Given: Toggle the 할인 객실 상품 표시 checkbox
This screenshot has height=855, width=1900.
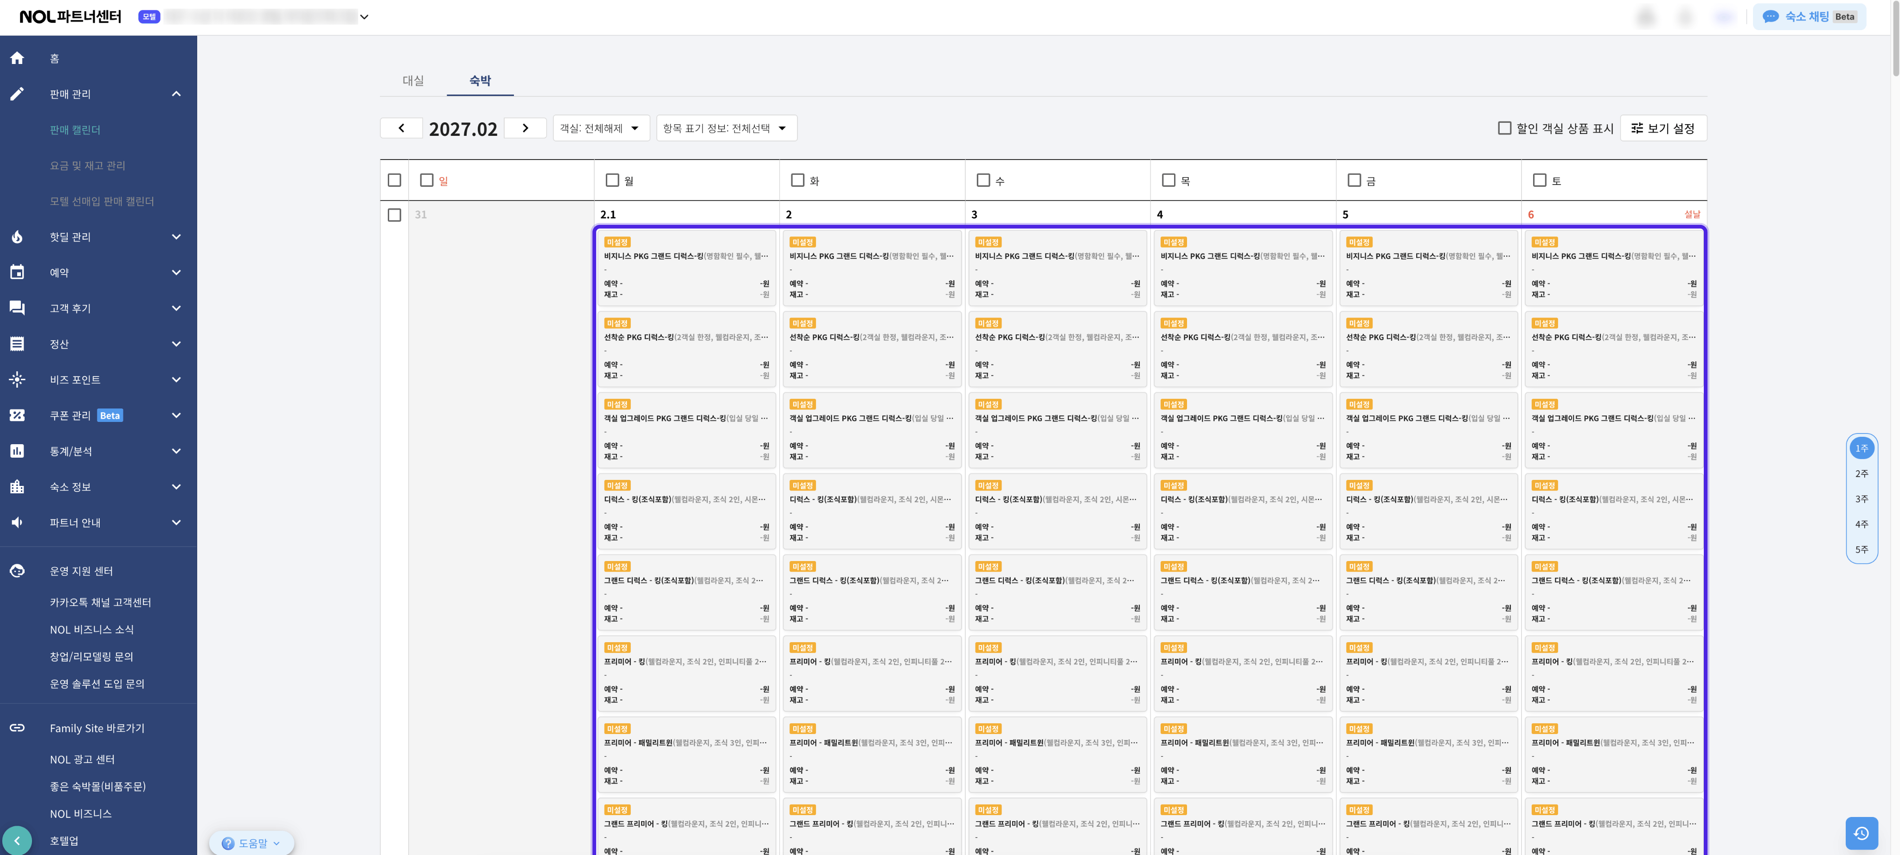Looking at the screenshot, I should pyautogui.click(x=1505, y=128).
